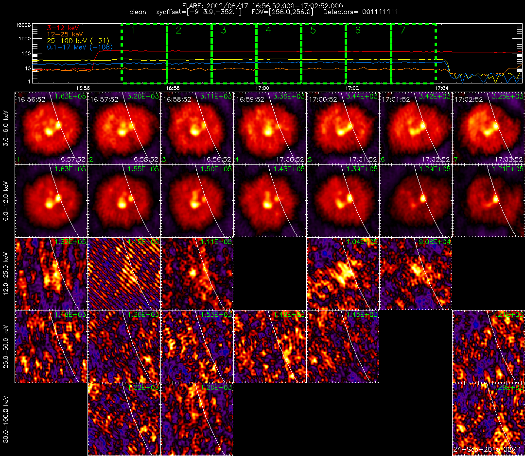Open the 6-12 keV image labeled 1.39E+05

[x=343, y=201]
